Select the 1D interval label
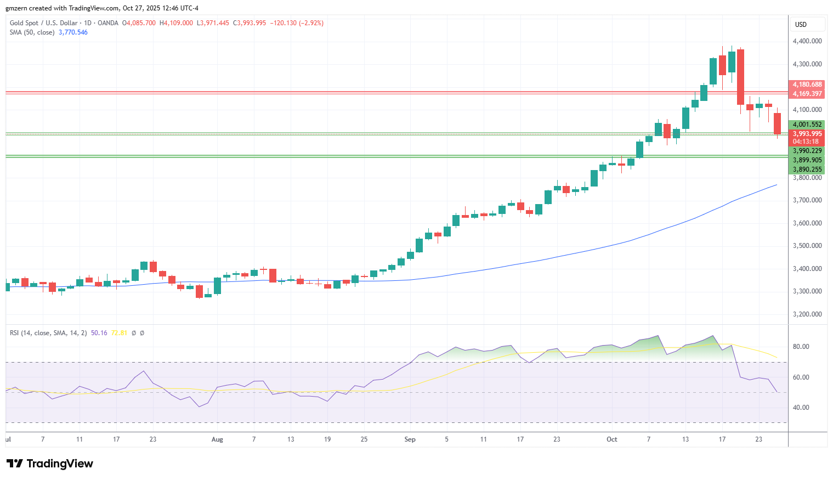This screenshot has height=480, width=833. 87,23
